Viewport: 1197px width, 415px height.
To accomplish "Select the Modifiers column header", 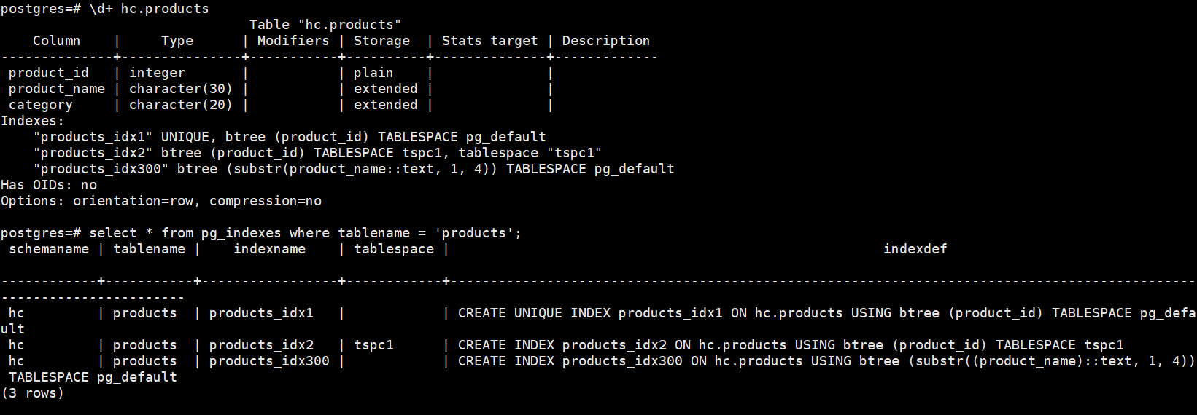I will pyautogui.click(x=293, y=41).
